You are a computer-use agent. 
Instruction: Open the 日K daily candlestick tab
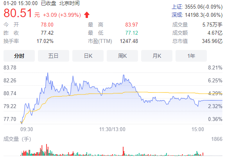(x=88, y=56)
